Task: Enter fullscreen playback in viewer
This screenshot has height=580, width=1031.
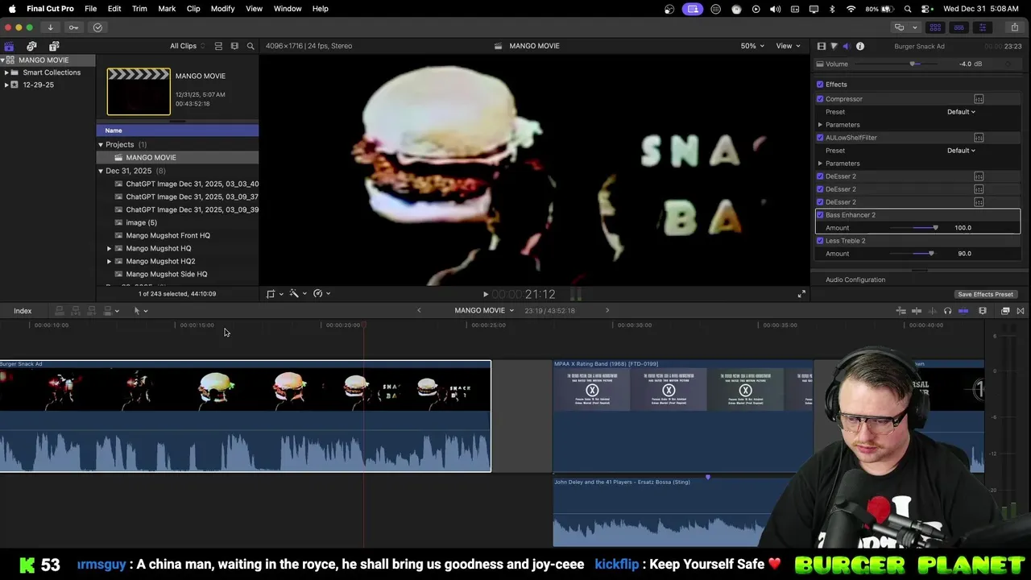Action: point(801,294)
